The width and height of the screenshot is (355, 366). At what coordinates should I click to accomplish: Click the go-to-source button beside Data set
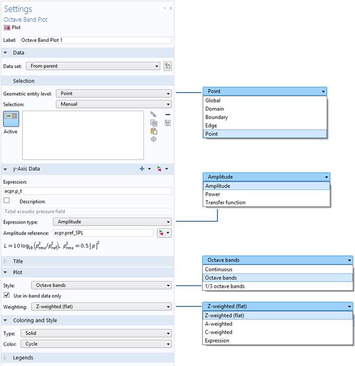(x=167, y=66)
